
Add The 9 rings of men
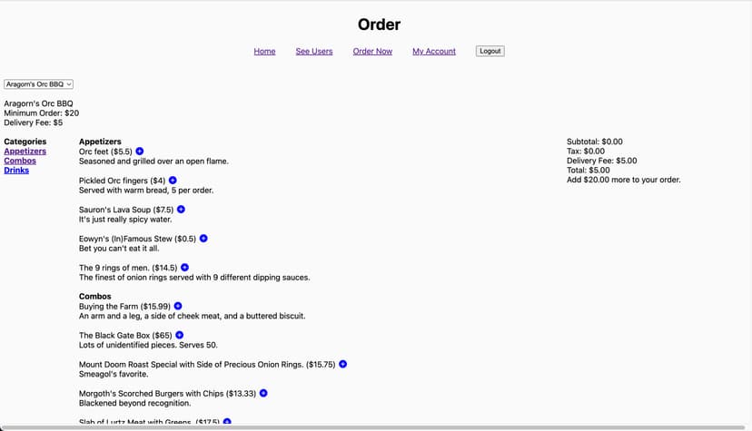(184, 268)
